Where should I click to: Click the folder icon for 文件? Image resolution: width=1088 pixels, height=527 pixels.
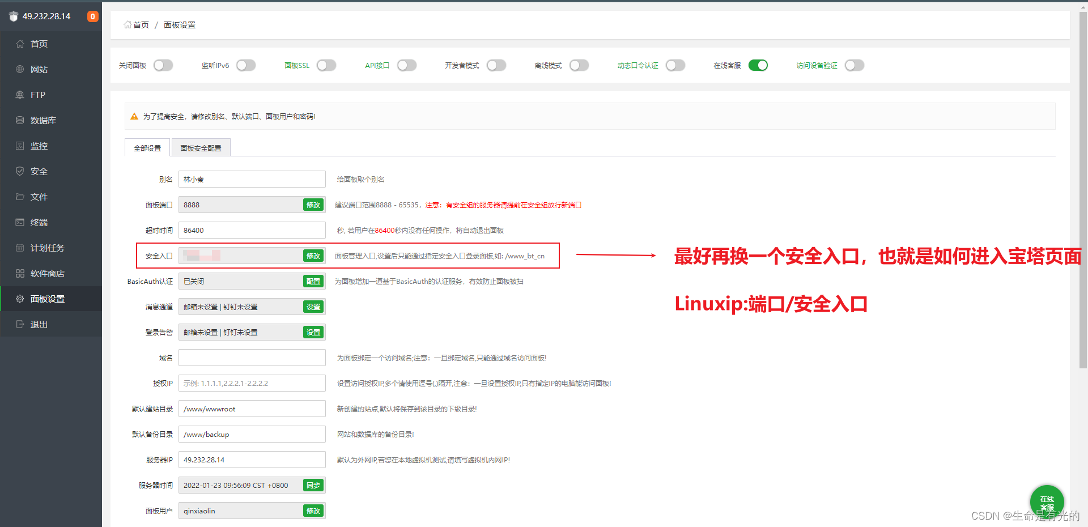tap(20, 197)
